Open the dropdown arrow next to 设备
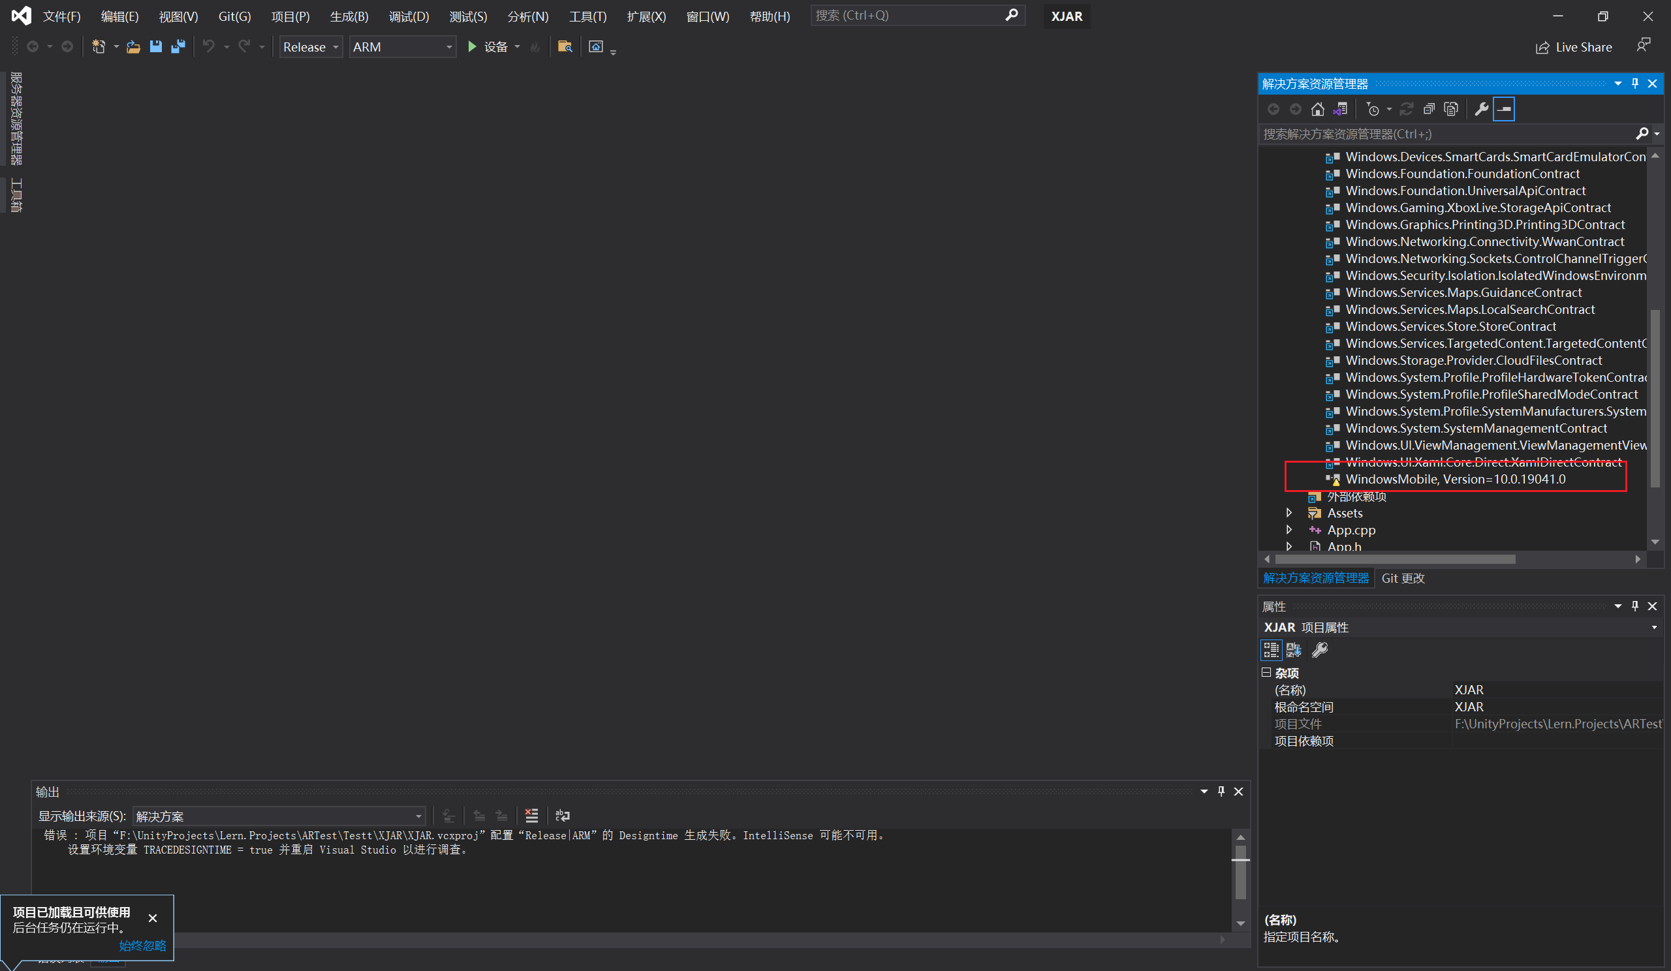The image size is (1671, 971). [x=517, y=46]
